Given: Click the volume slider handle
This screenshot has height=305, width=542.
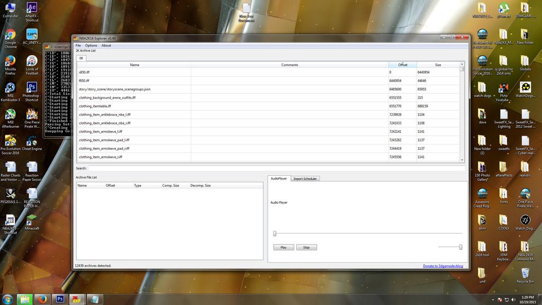Looking at the screenshot, I should [x=460, y=247].
